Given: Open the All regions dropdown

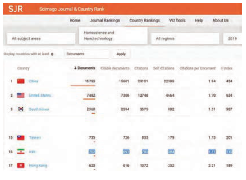Looking at the screenshot, I should pos(185,38).
